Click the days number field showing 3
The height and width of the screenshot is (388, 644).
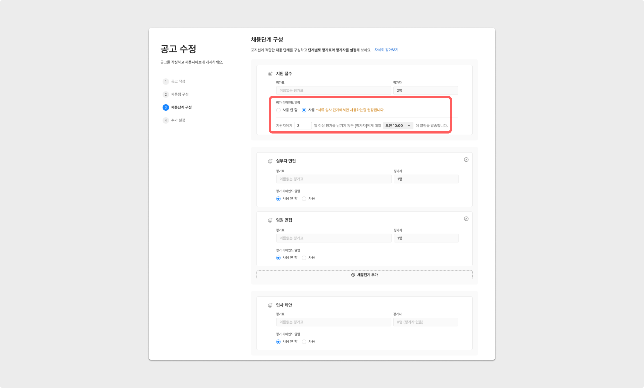coord(303,126)
